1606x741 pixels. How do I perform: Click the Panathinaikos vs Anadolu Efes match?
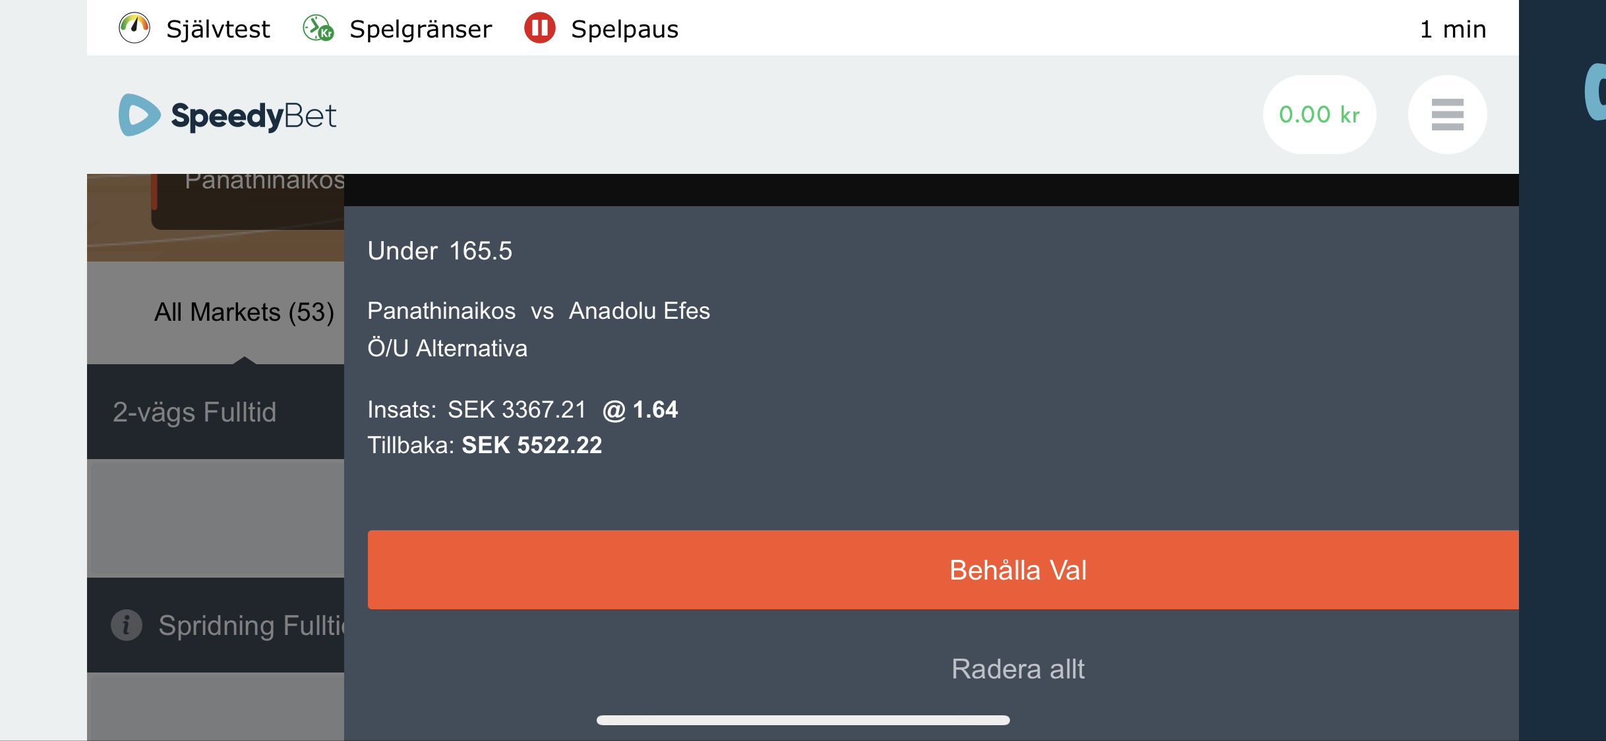point(539,311)
